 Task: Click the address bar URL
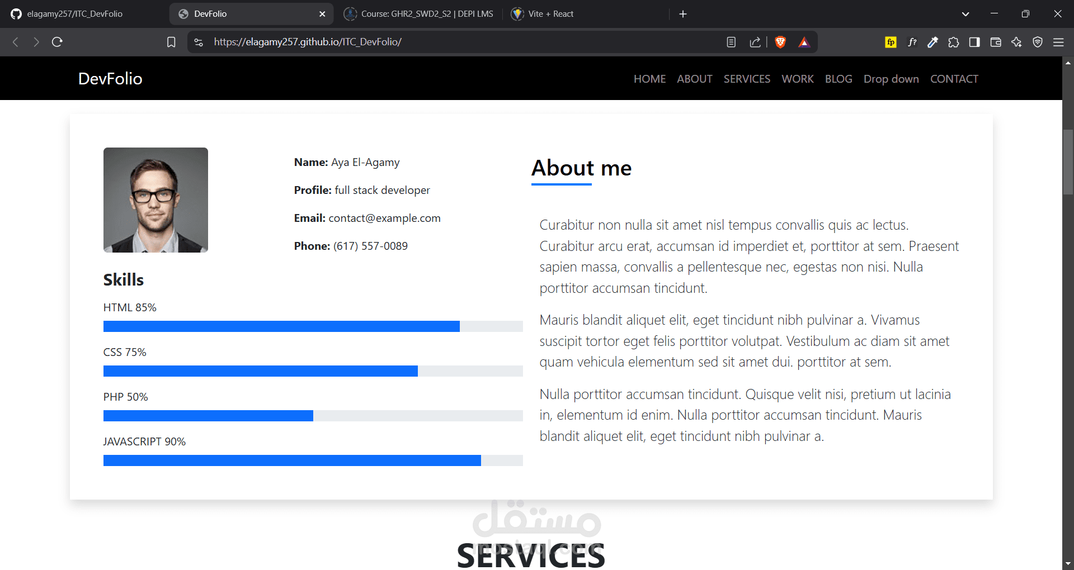pyautogui.click(x=308, y=42)
